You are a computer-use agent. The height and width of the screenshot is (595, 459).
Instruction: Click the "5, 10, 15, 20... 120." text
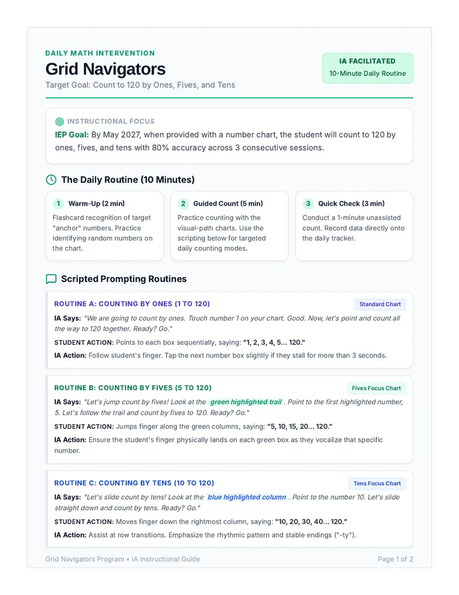(300, 426)
